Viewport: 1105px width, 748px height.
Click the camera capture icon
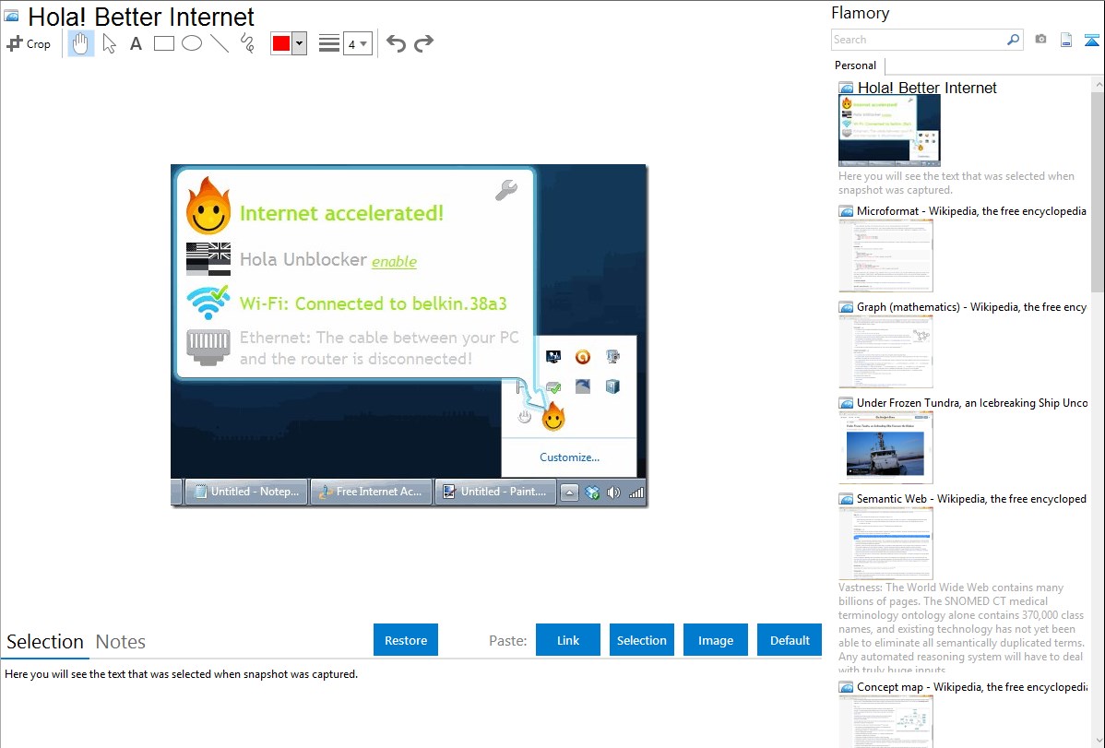(1040, 40)
